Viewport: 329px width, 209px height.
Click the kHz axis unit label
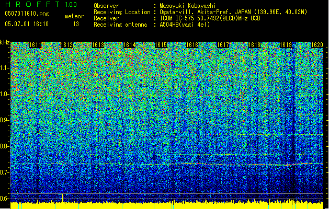pyautogui.click(x=5, y=42)
